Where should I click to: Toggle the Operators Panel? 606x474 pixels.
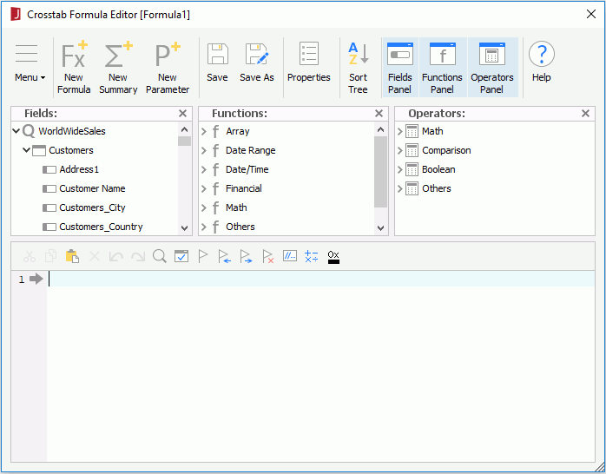pos(491,68)
